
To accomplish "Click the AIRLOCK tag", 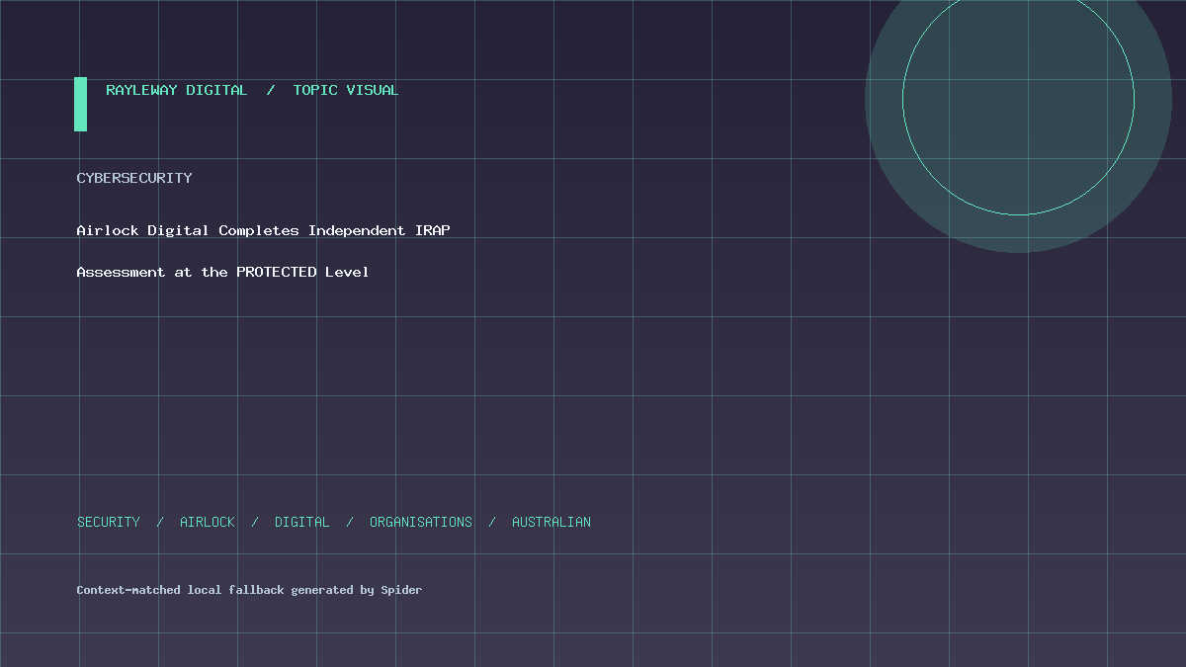I will click(x=208, y=522).
